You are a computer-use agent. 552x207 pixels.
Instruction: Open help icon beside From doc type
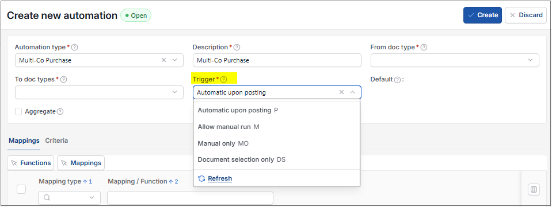[424, 47]
